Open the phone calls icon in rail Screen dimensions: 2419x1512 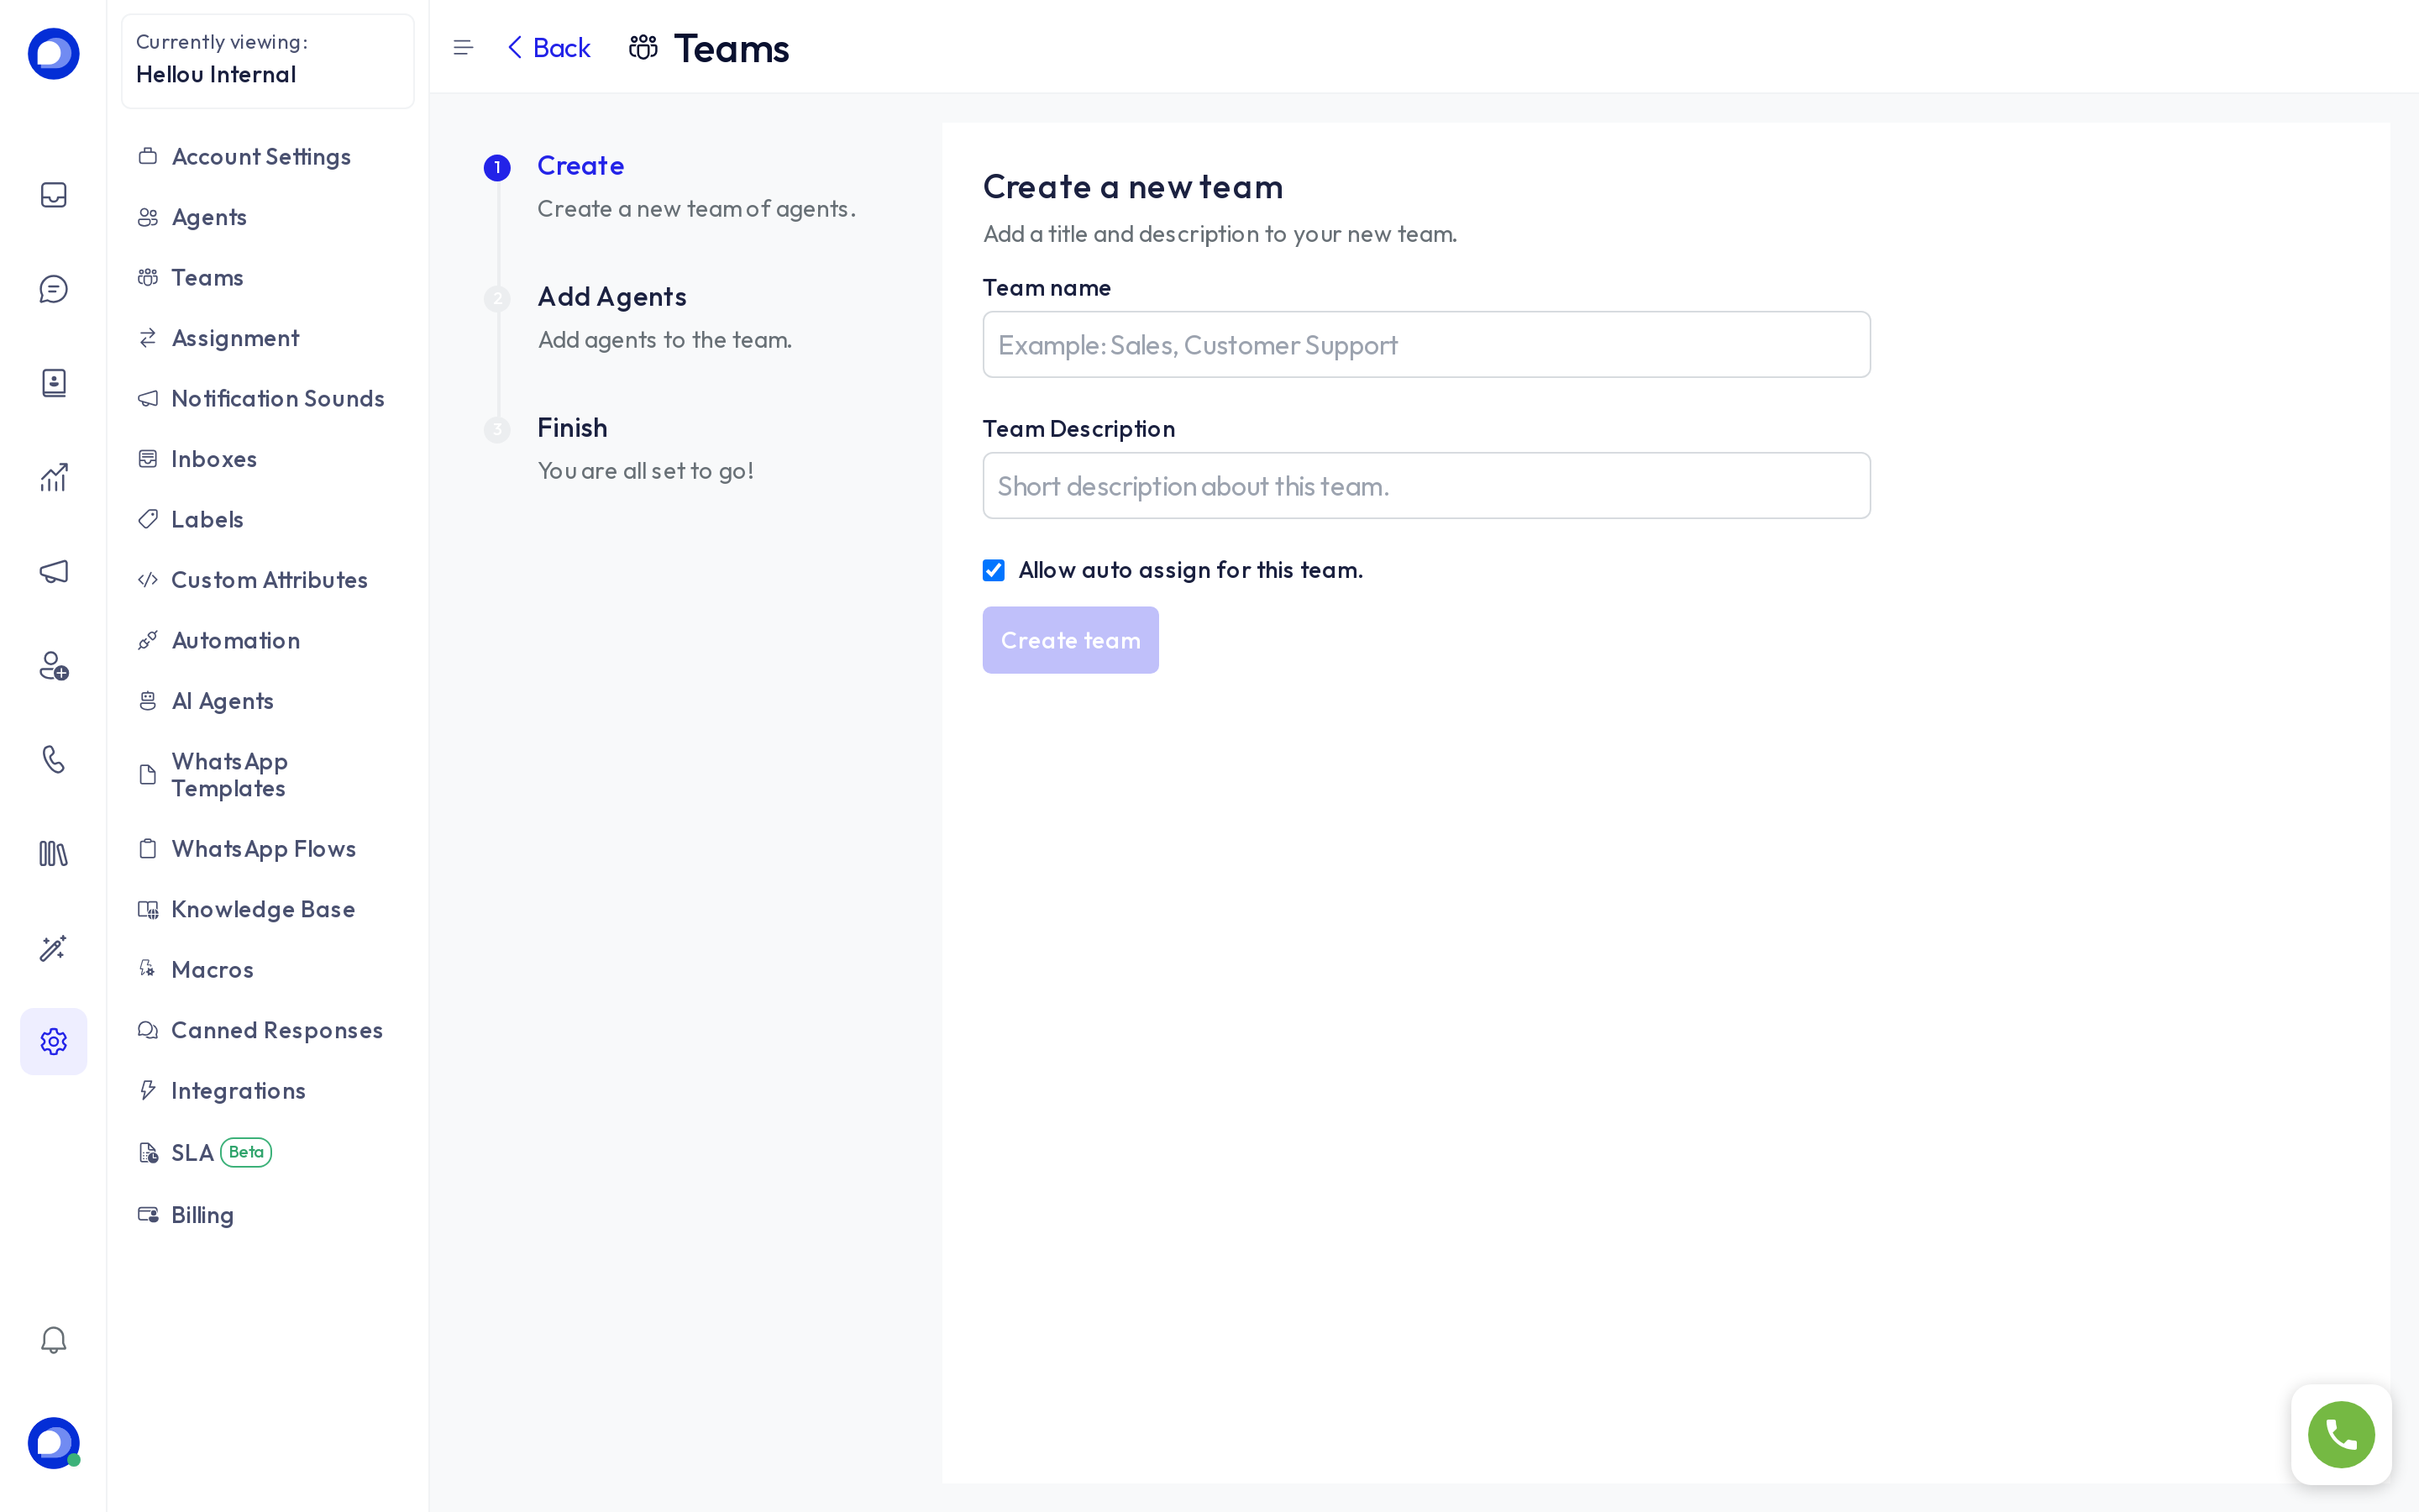(53, 760)
